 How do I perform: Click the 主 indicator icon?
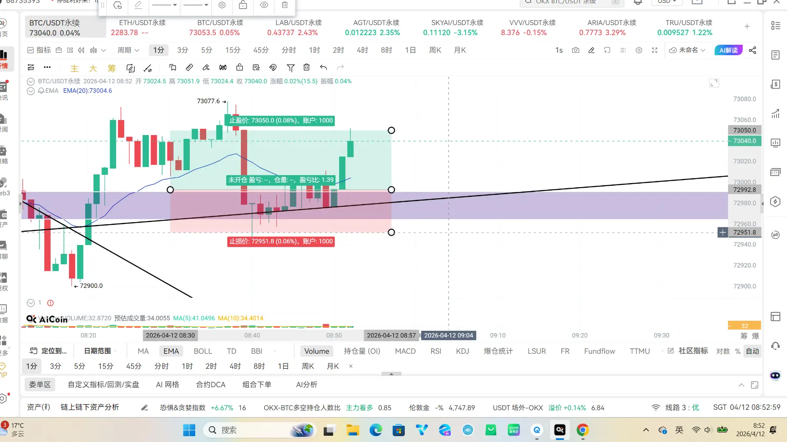pos(74,68)
